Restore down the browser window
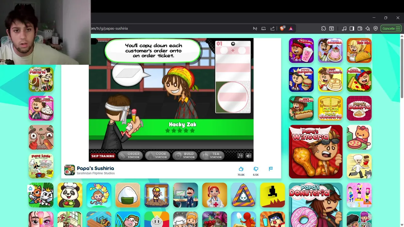The height and width of the screenshot is (227, 404). point(386,18)
